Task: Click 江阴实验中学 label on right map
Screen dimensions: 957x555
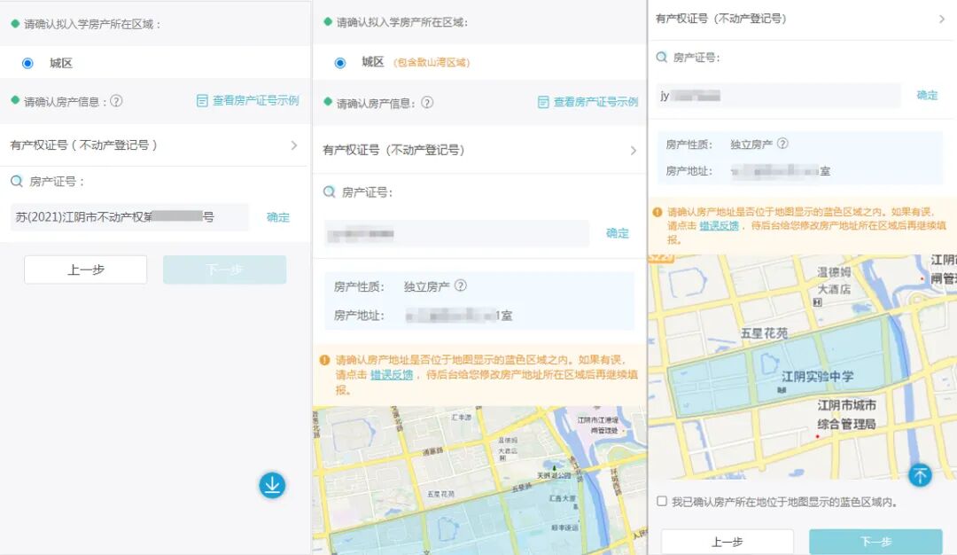Action: [x=817, y=377]
